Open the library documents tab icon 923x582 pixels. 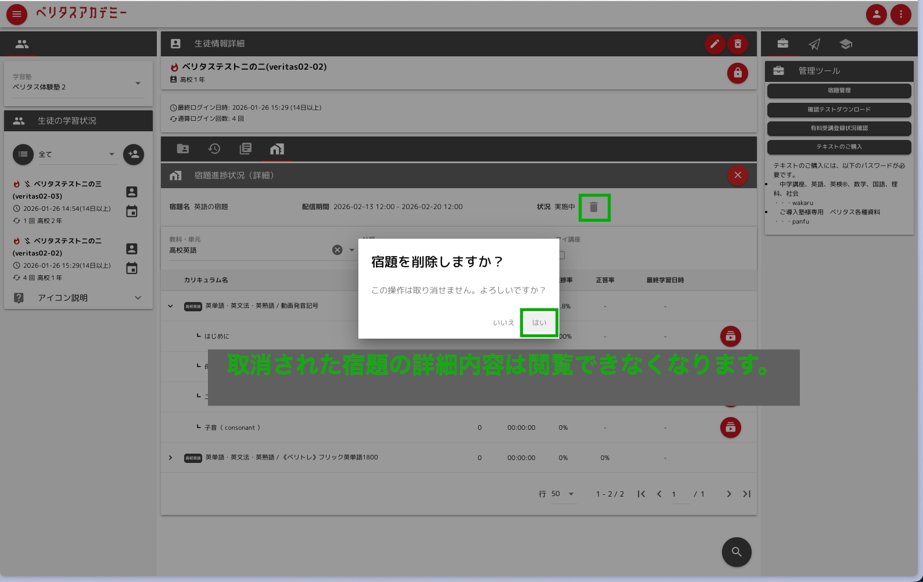click(246, 149)
